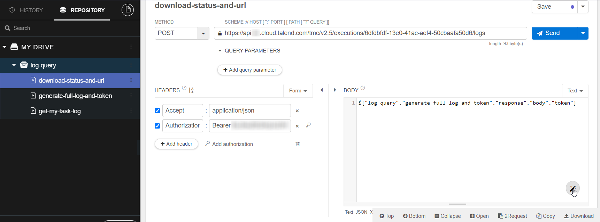This screenshot has height=222, width=600.
Task: Open the Send dropdown arrow
Action: click(583, 33)
